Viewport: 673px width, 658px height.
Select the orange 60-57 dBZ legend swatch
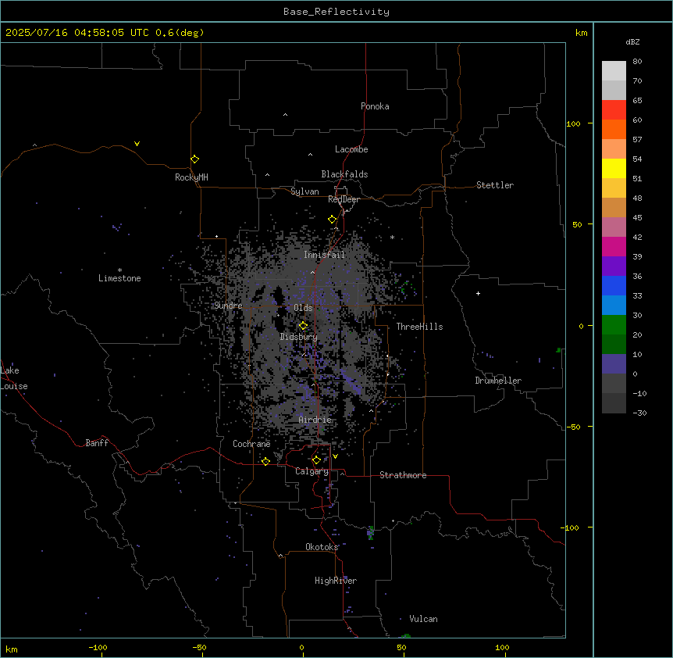(614, 129)
